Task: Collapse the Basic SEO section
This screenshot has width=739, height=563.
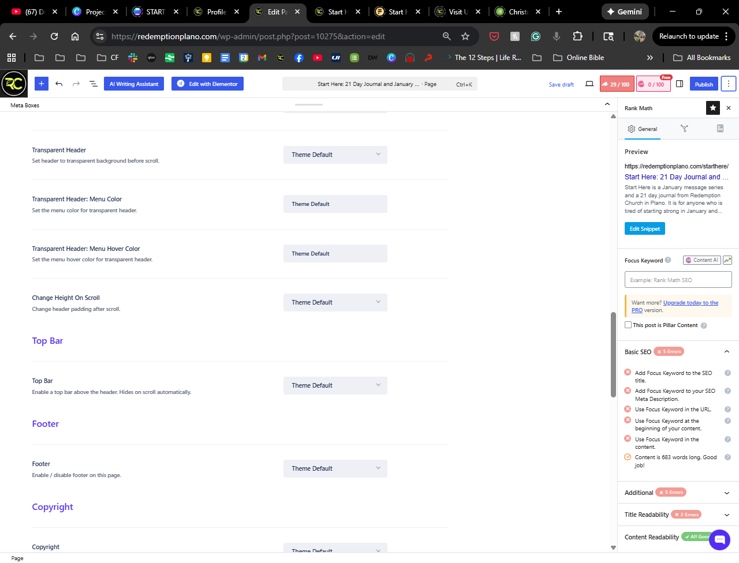Action: click(726, 352)
